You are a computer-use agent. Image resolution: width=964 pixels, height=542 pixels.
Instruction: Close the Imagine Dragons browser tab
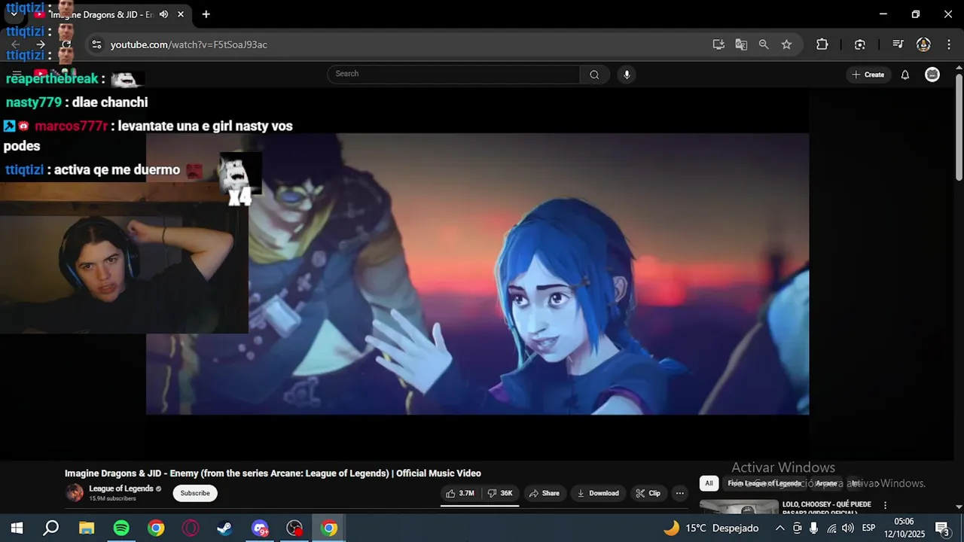coord(181,14)
